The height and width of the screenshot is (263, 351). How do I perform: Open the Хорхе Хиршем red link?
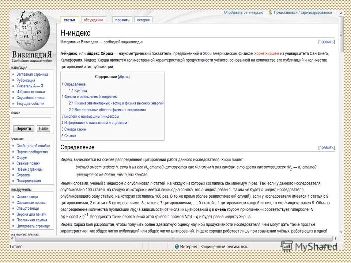click(x=267, y=54)
